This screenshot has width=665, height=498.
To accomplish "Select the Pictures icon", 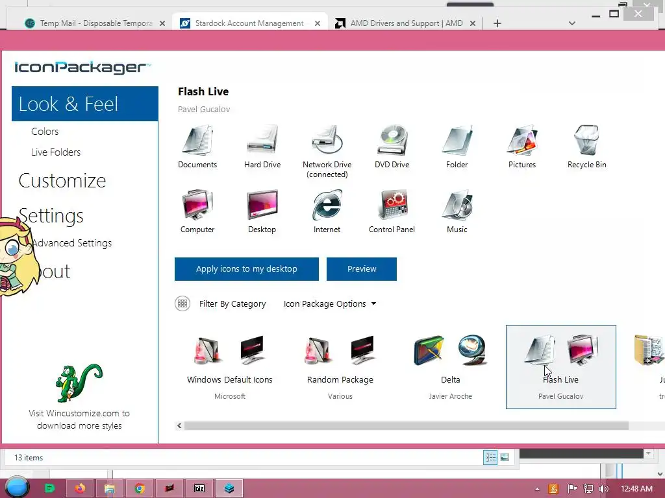I will [x=522, y=141].
